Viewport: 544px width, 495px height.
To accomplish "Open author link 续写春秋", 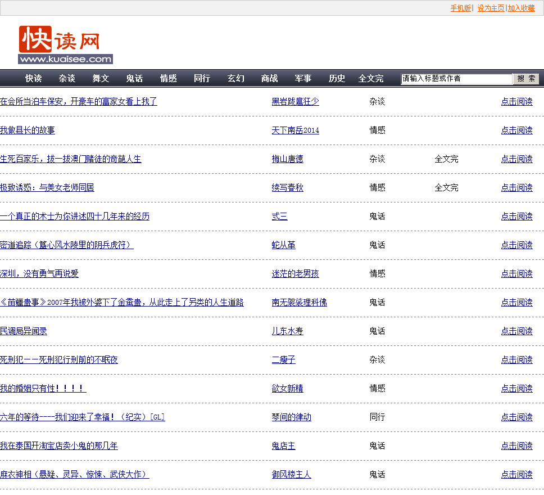I will pyautogui.click(x=287, y=187).
